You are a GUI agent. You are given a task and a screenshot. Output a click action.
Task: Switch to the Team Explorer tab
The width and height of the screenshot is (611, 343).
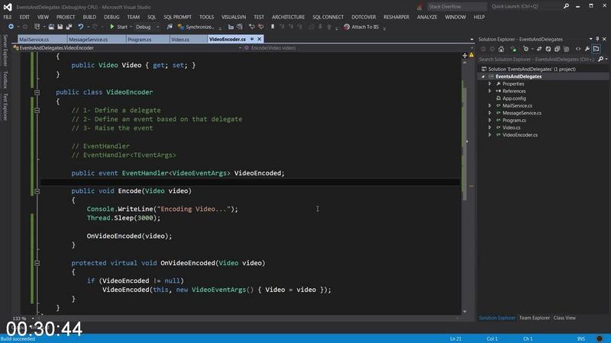pyautogui.click(x=534, y=318)
